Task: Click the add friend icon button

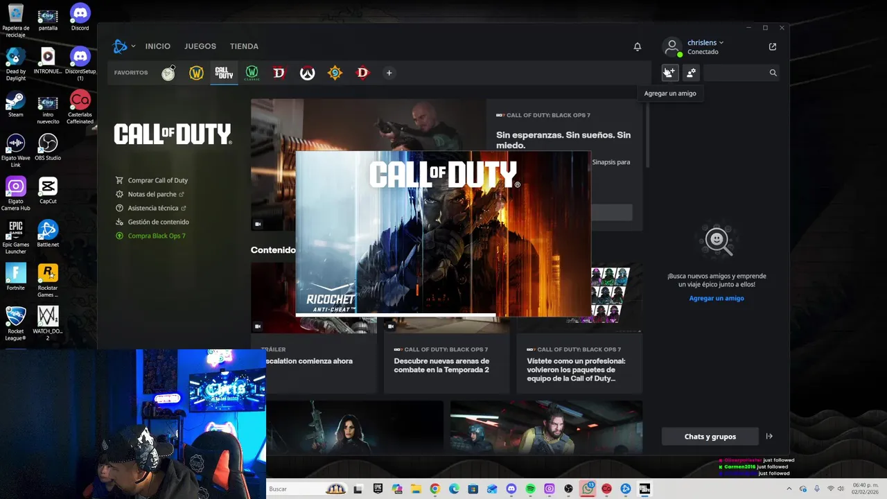Action: [669, 72]
